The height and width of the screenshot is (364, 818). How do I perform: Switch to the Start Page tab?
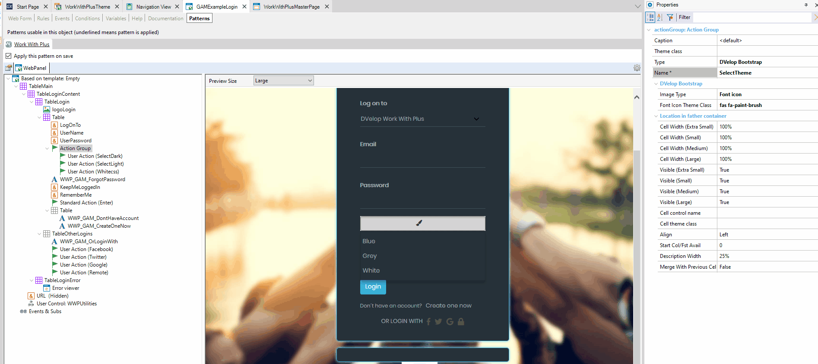point(28,7)
